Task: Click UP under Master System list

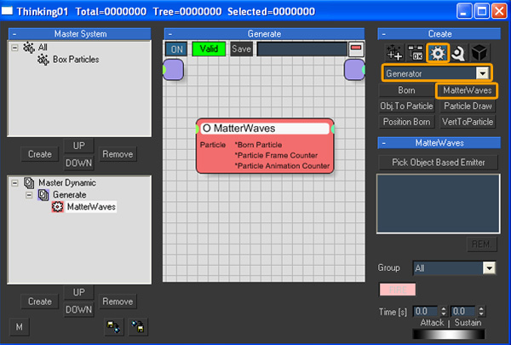Action: click(x=79, y=146)
